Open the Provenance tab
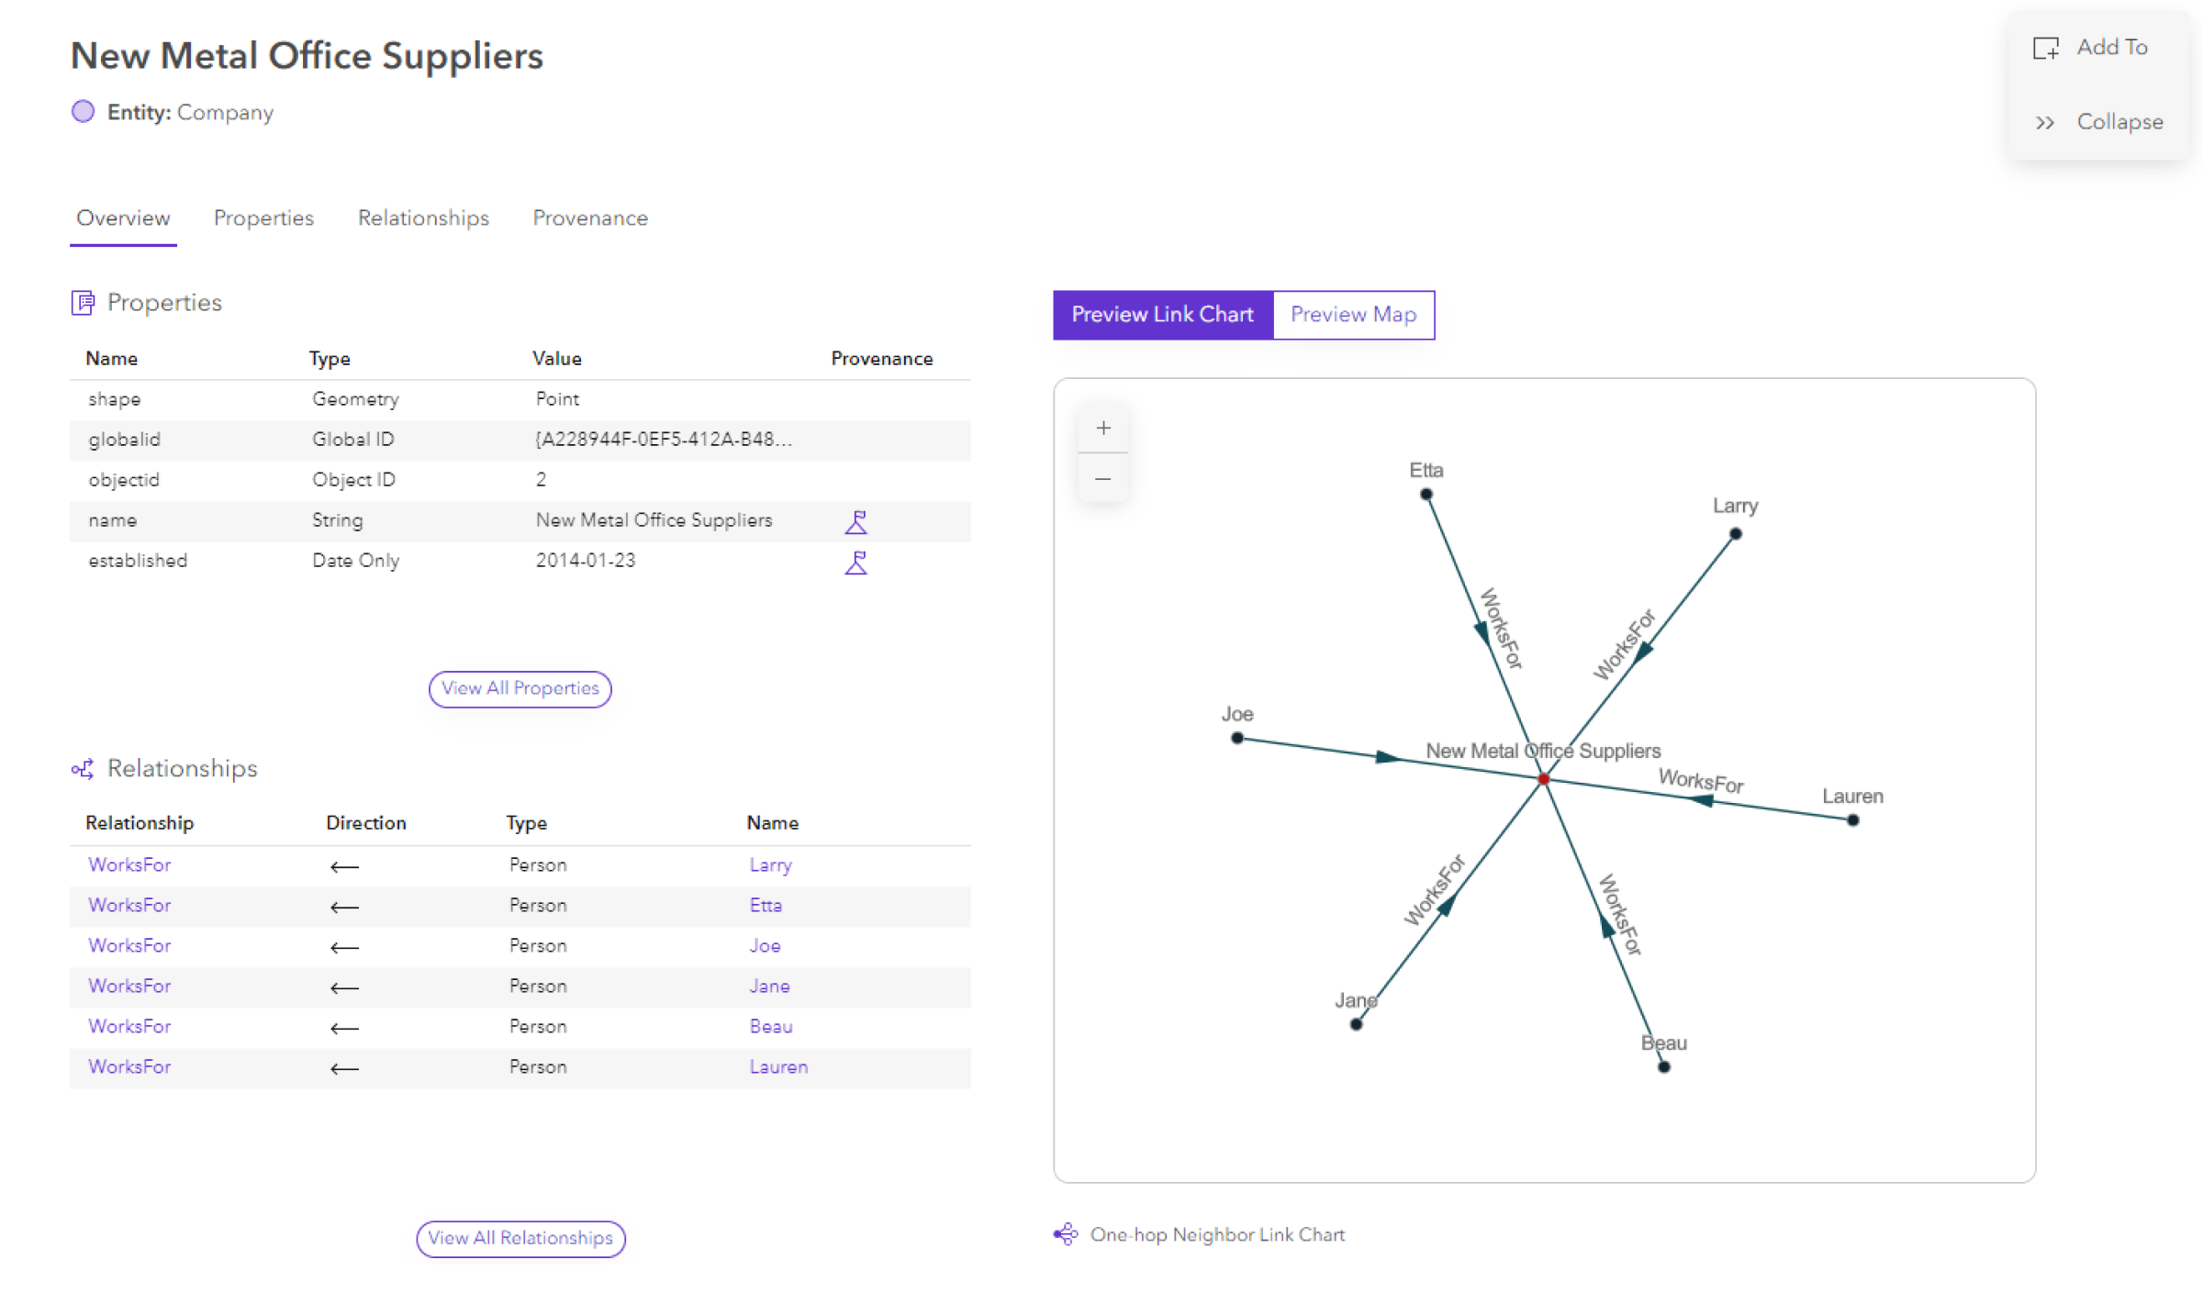The image size is (2203, 1293). pyautogui.click(x=589, y=217)
